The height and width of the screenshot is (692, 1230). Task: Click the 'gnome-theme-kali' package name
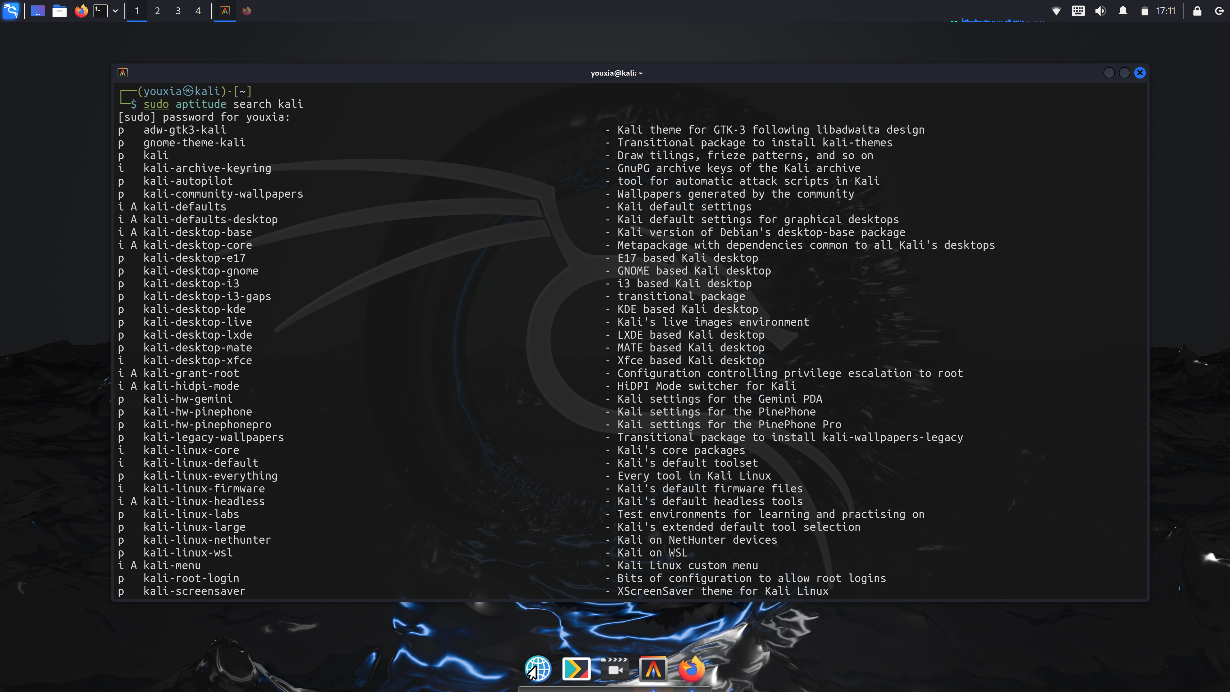pos(194,143)
